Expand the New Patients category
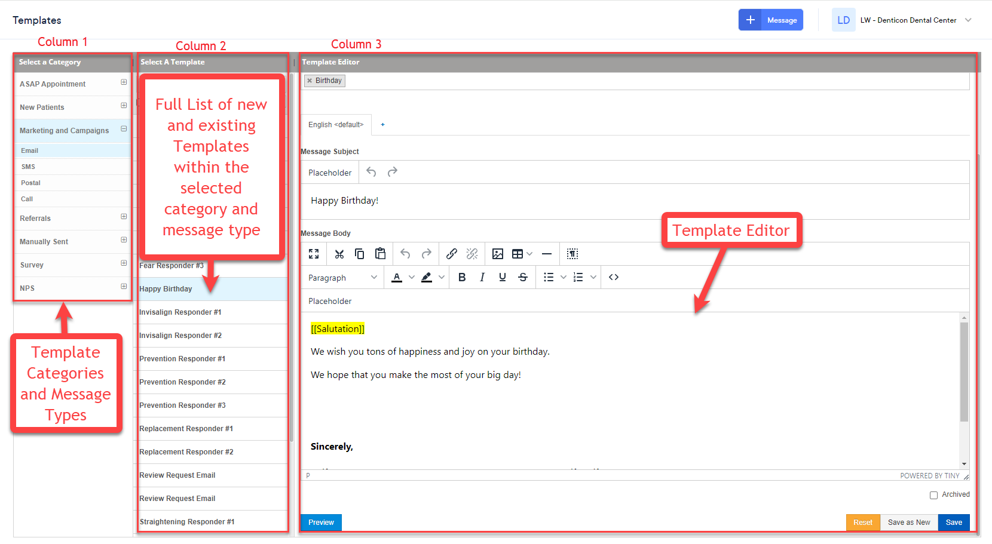 (x=124, y=106)
